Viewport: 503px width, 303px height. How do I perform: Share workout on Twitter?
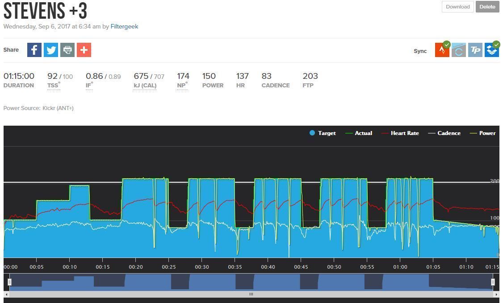tap(51, 50)
